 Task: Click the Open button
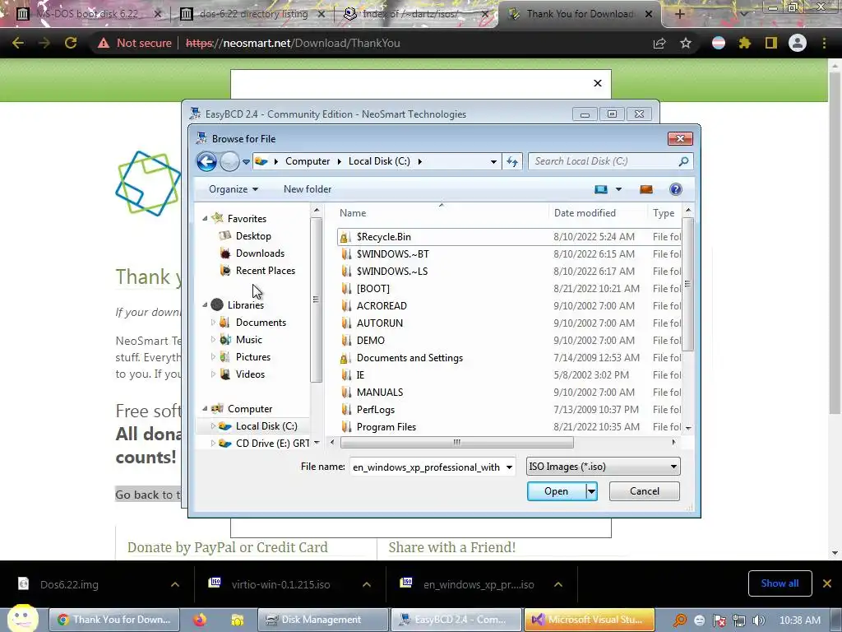[x=556, y=491]
